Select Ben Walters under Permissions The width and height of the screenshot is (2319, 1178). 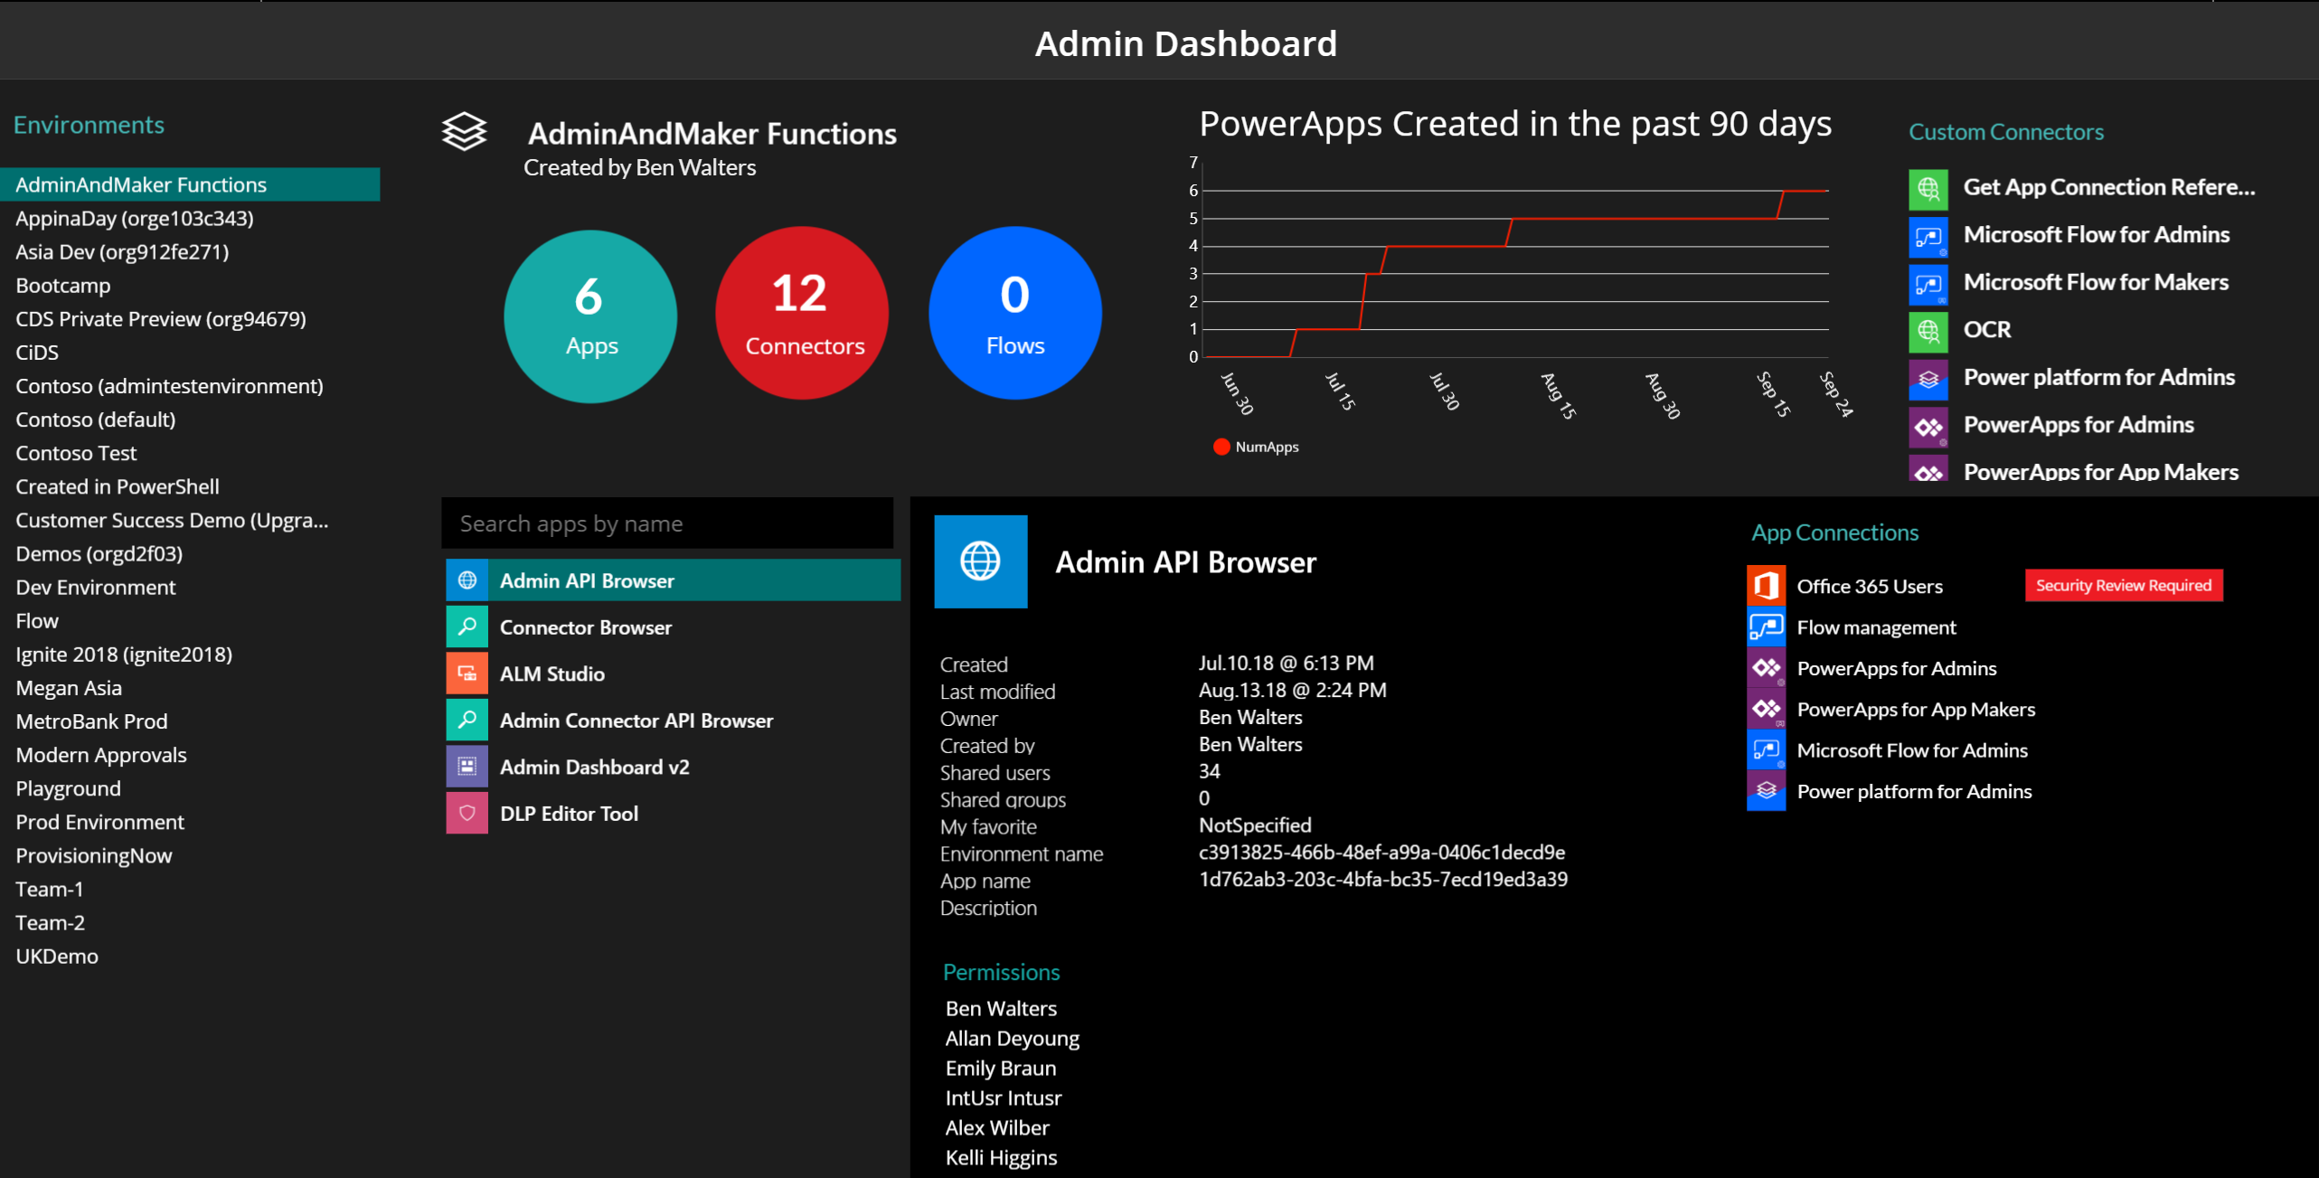1000,1007
